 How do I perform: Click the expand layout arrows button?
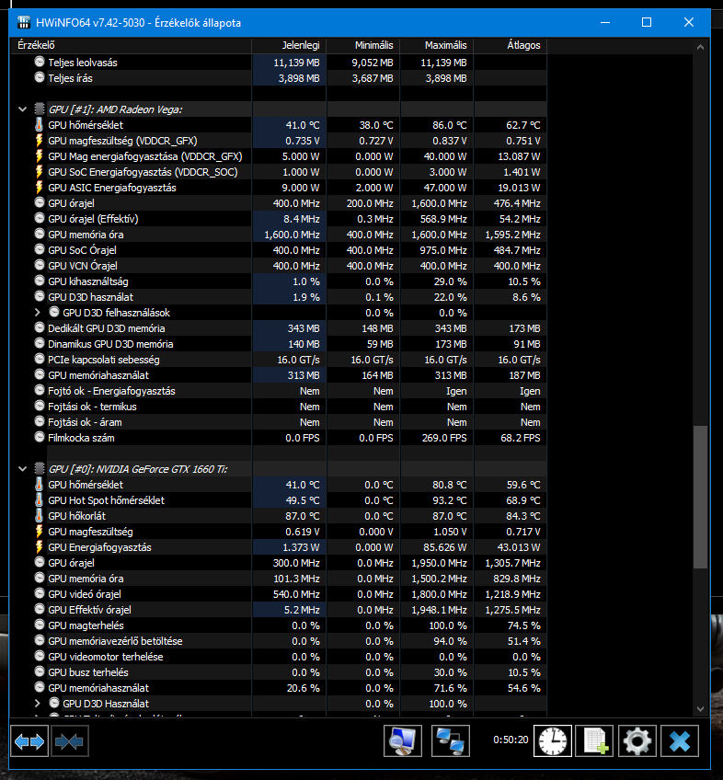pos(29,741)
